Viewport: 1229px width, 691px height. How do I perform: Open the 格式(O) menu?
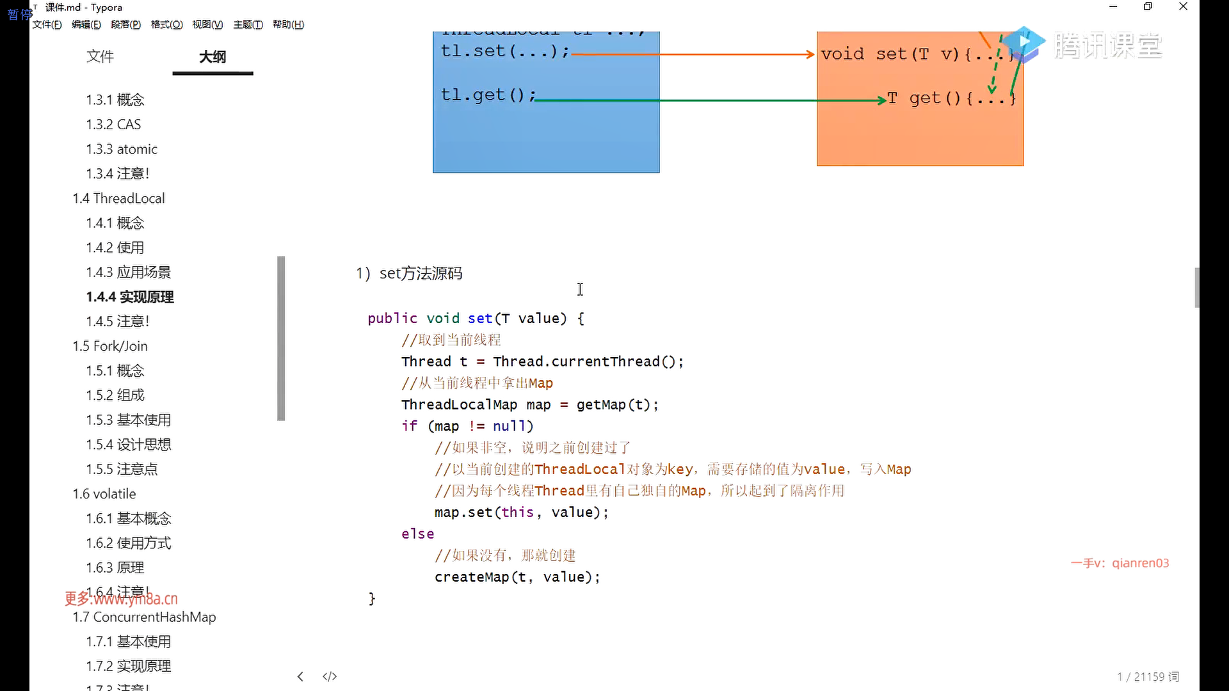(x=166, y=24)
